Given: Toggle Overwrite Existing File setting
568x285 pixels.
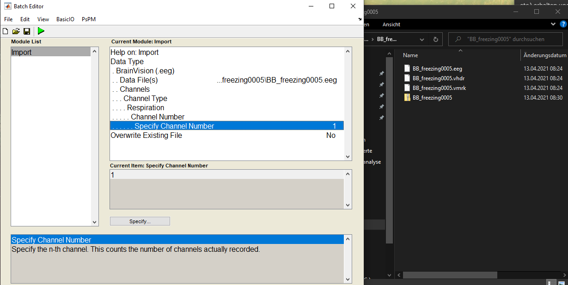Looking at the screenshot, I should click(x=146, y=135).
